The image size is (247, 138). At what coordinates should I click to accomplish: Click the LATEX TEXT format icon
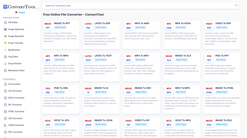click(88, 58)
